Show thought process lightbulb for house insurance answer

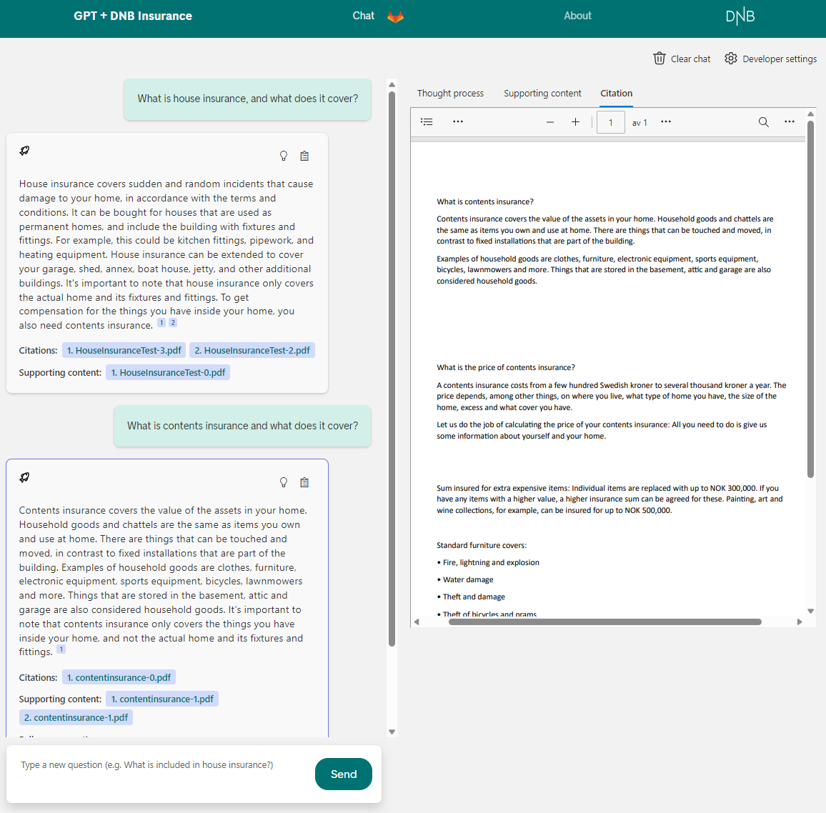coord(284,156)
